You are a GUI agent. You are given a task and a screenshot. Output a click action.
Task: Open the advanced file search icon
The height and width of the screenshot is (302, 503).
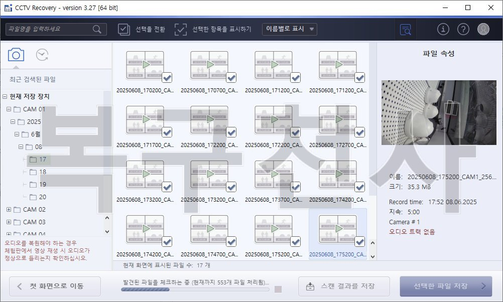406,30
